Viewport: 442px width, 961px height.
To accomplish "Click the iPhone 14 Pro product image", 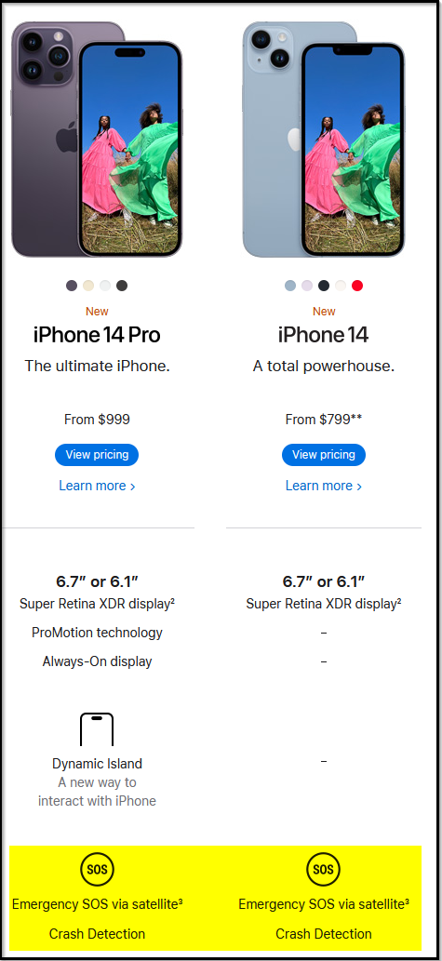I will pyautogui.click(x=97, y=140).
